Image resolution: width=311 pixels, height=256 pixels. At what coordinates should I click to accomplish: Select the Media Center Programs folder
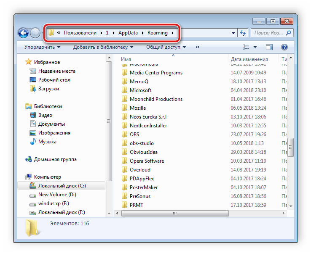point(156,73)
